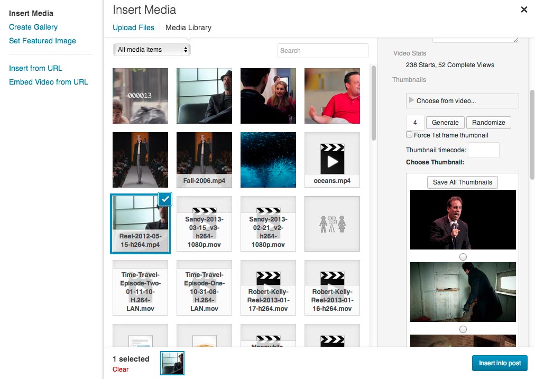
Task: Open the All media items dropdown
Action: click(152, 50)
